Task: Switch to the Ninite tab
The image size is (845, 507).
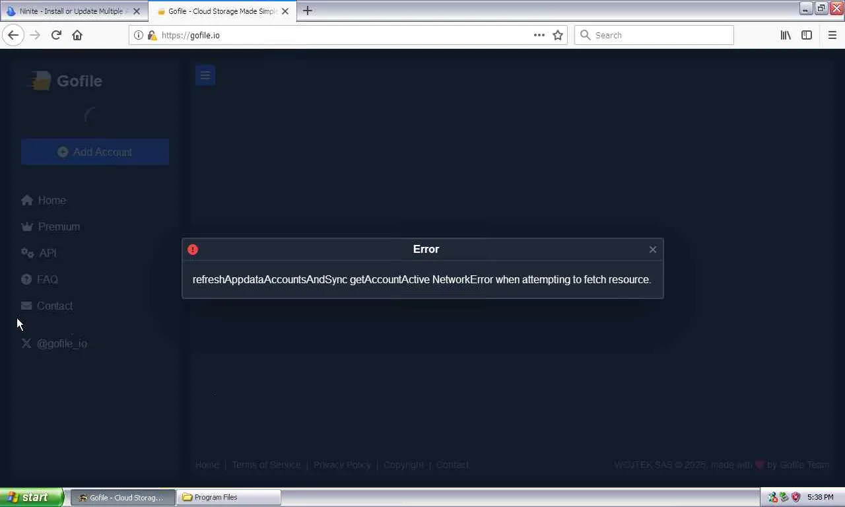Action: point(73,11)
